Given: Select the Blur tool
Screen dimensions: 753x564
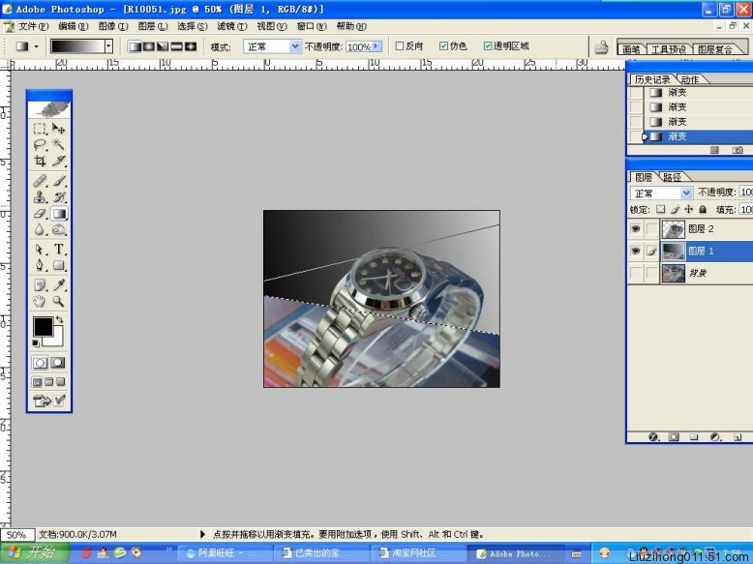Looking at the screenshot, I should [40, 230].
